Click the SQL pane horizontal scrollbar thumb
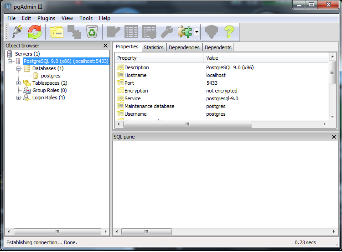 146,231
